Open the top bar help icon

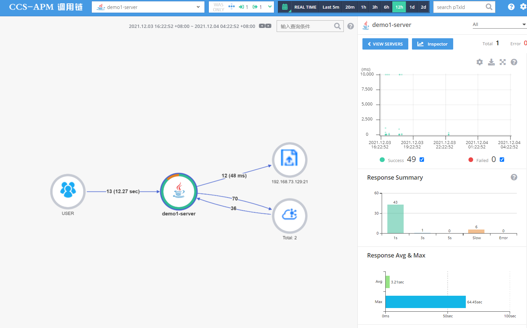[x=511, y=7]
